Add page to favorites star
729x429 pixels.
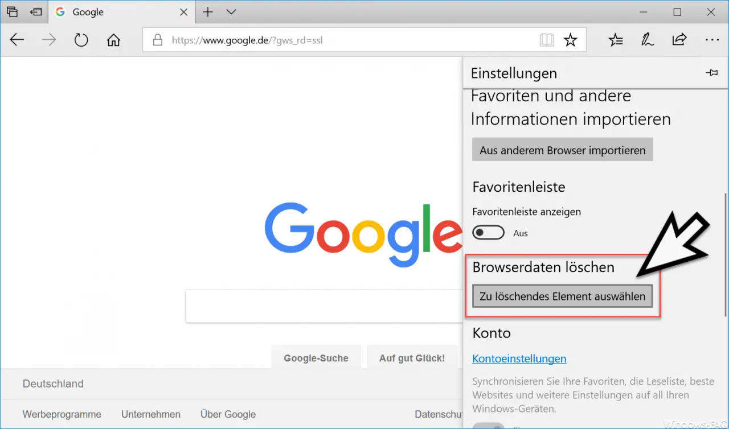pyautogui.click(x=570, y=40)
